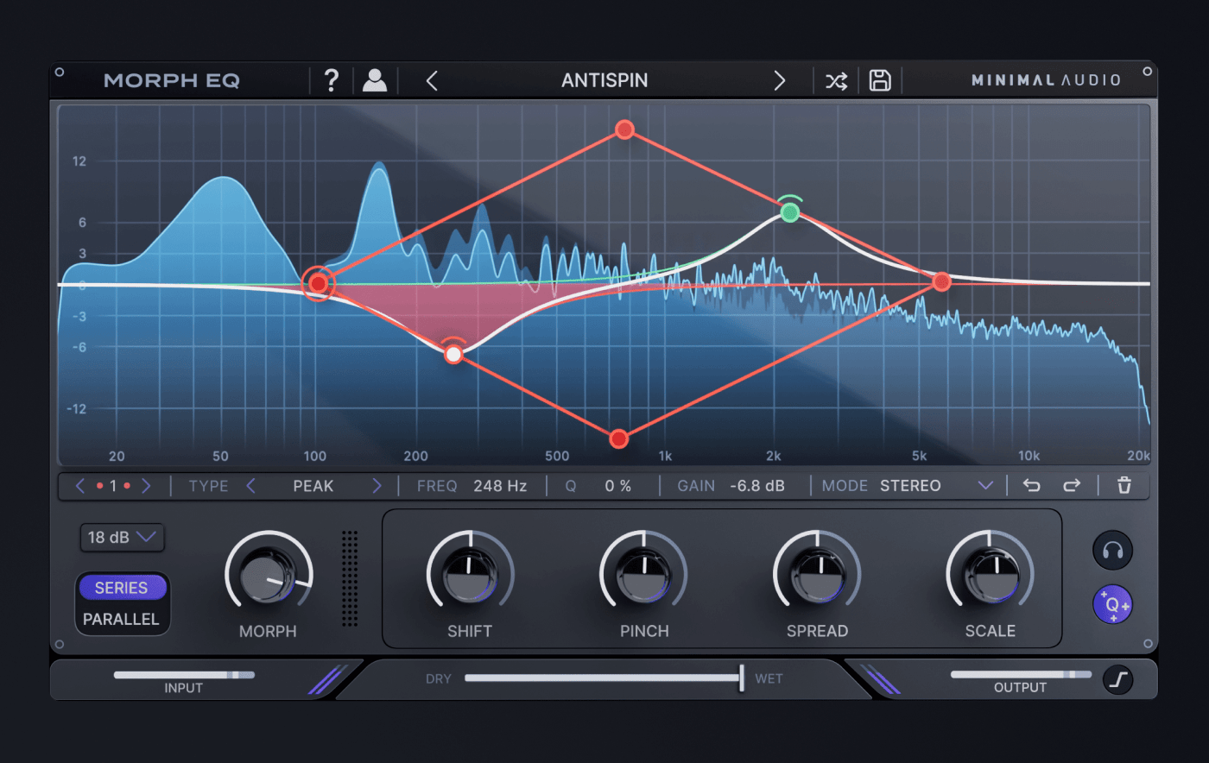Click the MINIMAL AUDIO brand logo

pyautogui.click(x=1046, y=80)
